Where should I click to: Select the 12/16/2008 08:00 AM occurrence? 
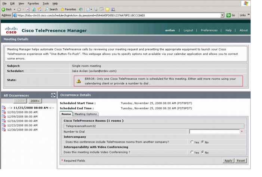click(x=22, y=121)
